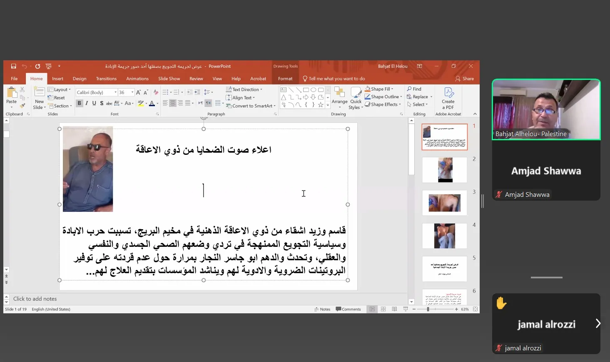Toggle Bold formatting
Screen dimensions: 610x362
(79, 103)
